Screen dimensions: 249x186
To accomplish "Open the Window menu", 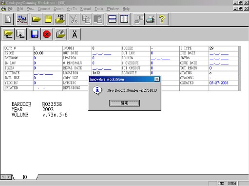I will point(113,9).
